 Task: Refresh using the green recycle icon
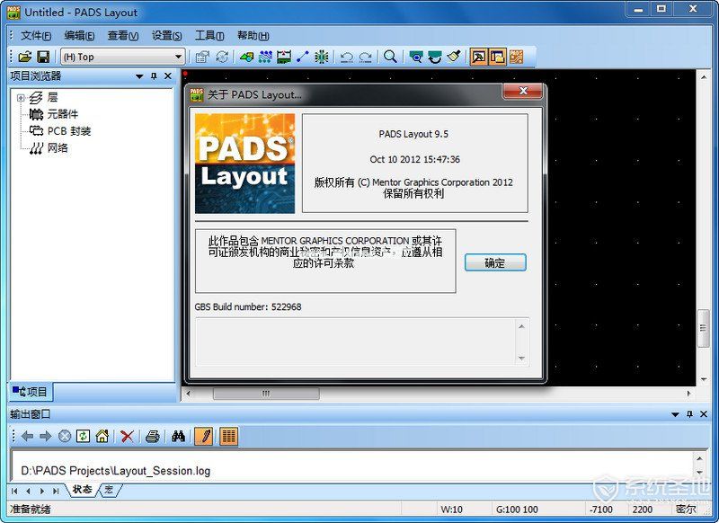click(x=82, y=436)
